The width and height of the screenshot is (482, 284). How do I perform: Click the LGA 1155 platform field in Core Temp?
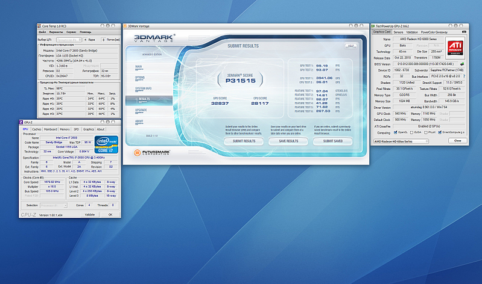pos(87,55)
